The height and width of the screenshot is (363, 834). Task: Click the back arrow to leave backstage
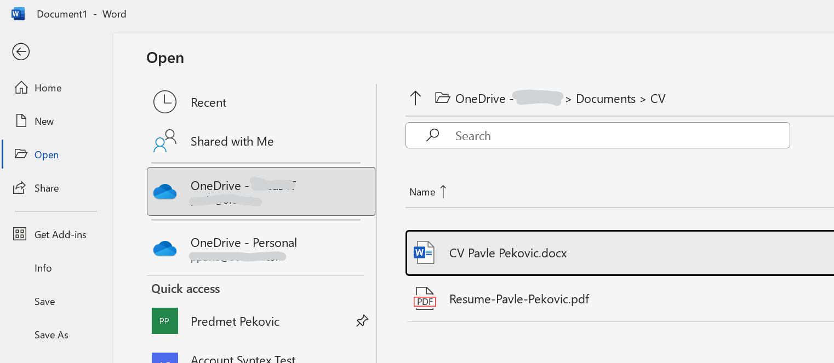click(21, 51)
